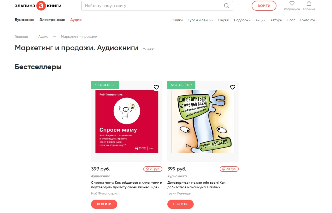Click the Alpina Knigi logo
Screen dimensions: 332x213
pos(38,6)
